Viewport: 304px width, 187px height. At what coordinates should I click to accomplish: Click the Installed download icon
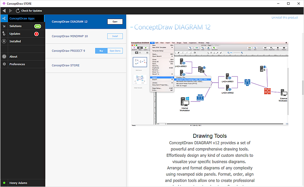pos(4,41)
